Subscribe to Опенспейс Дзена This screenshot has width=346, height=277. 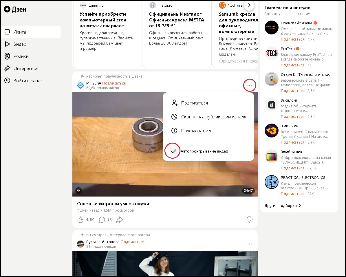point(292,39)
